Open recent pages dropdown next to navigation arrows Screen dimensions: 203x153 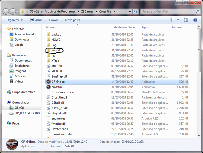(18, 12)
